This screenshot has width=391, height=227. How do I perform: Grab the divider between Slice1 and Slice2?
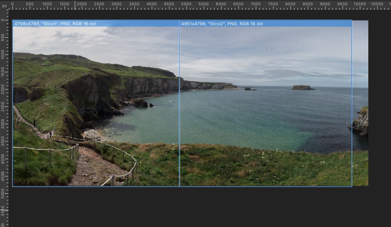179,106
